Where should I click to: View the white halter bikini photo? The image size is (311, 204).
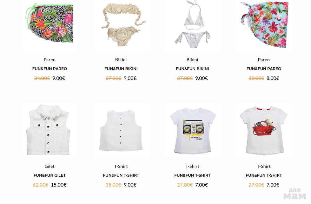tap(192, 25)
